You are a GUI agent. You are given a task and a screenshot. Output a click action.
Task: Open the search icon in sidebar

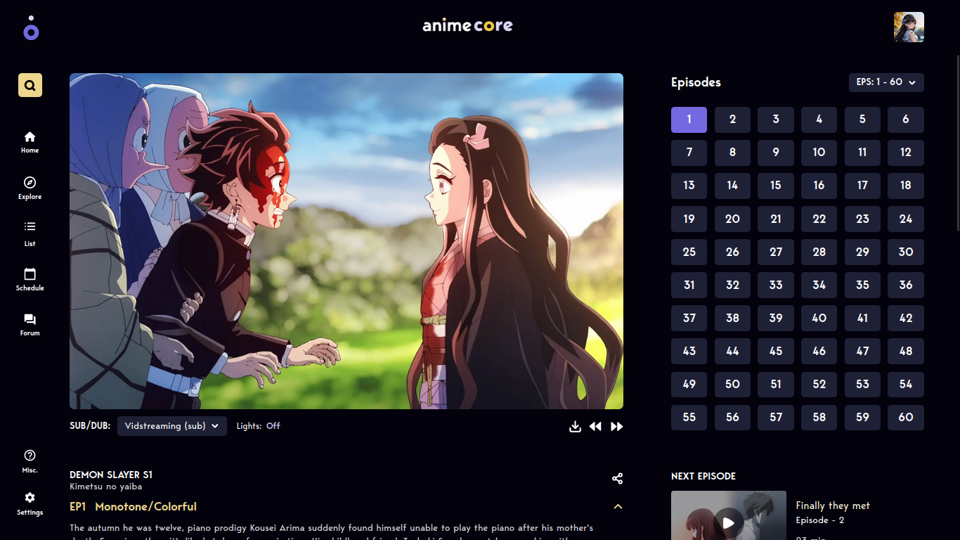[x=30, y=85]
